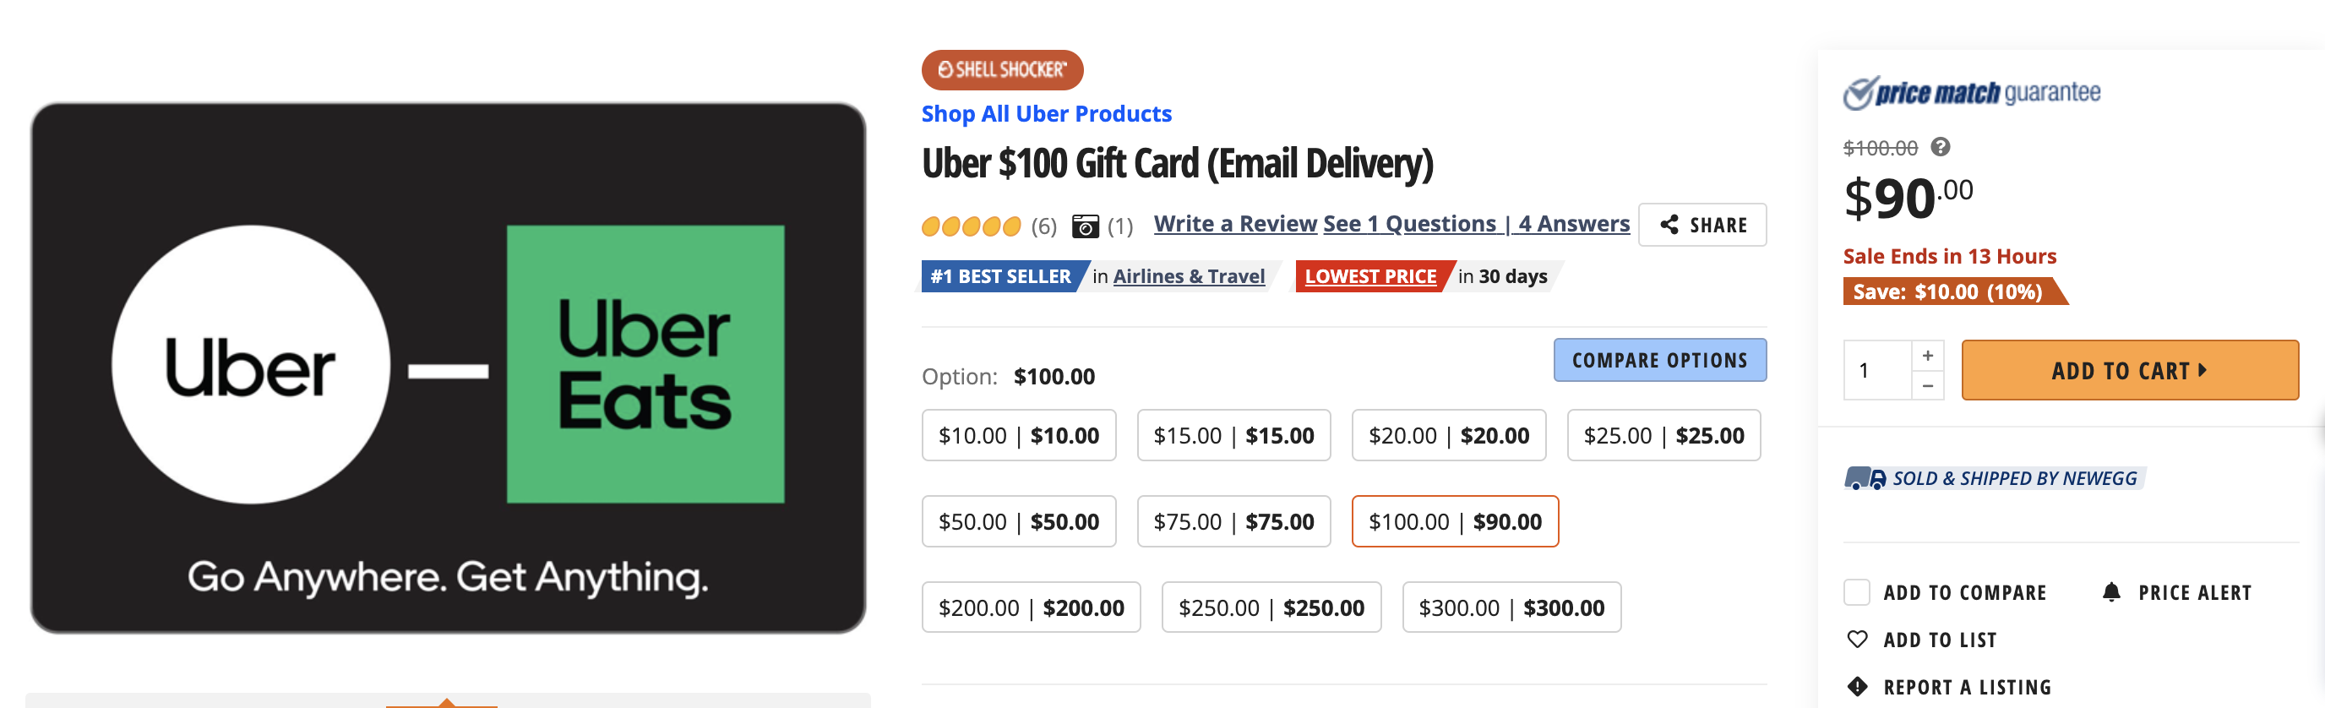Click the Shell Shocker badge
This screenshot has width=2325, height=708.
point(1001,69)
